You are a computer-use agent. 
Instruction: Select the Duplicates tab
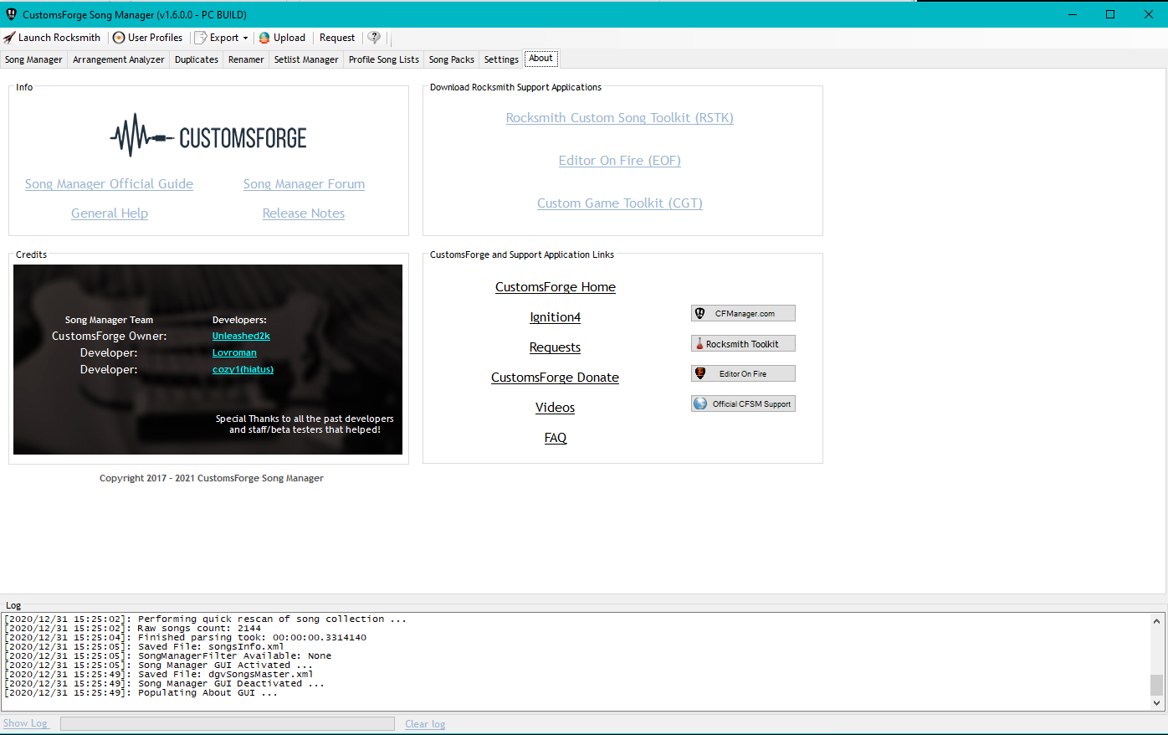pyautogui.click(x=196, y=59)
